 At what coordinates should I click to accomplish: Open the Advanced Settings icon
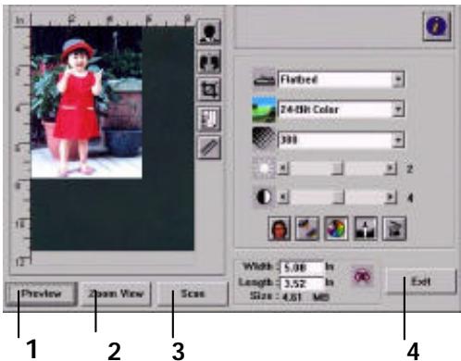pos(394,229)
